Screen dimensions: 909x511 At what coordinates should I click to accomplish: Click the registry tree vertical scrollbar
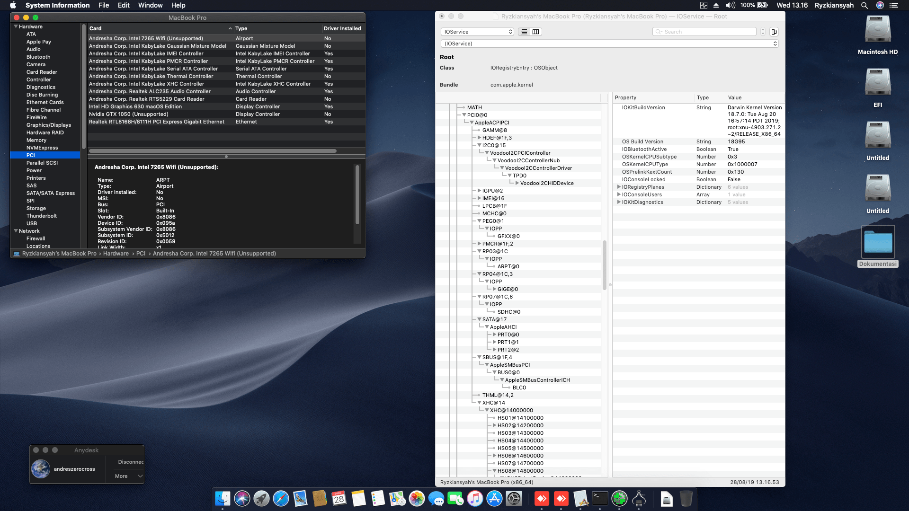tap(605, 265)
